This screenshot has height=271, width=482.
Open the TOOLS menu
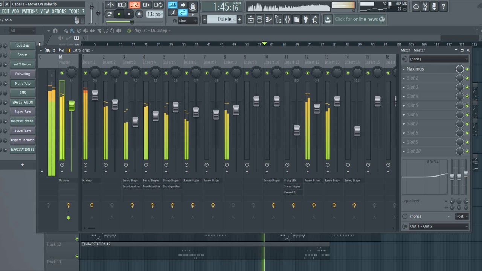[x=74, y=12]
